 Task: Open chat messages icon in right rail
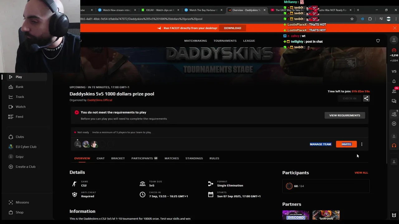click(394, 101)
